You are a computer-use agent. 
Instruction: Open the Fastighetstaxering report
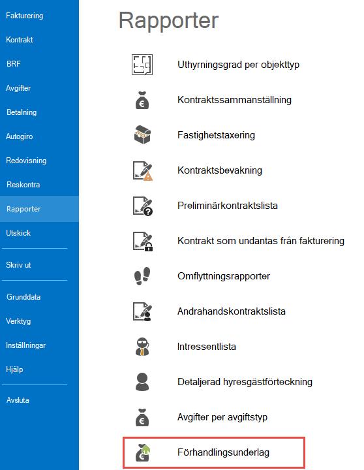coord(216,135)
